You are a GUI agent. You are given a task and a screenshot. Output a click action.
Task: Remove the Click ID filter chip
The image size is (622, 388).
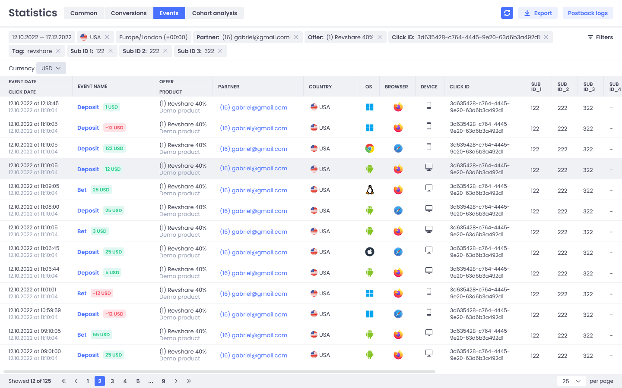click(x=546, y=37)
